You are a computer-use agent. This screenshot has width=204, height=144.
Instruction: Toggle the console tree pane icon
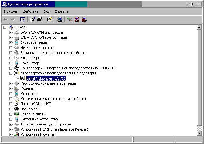click(x=23, y=19)
